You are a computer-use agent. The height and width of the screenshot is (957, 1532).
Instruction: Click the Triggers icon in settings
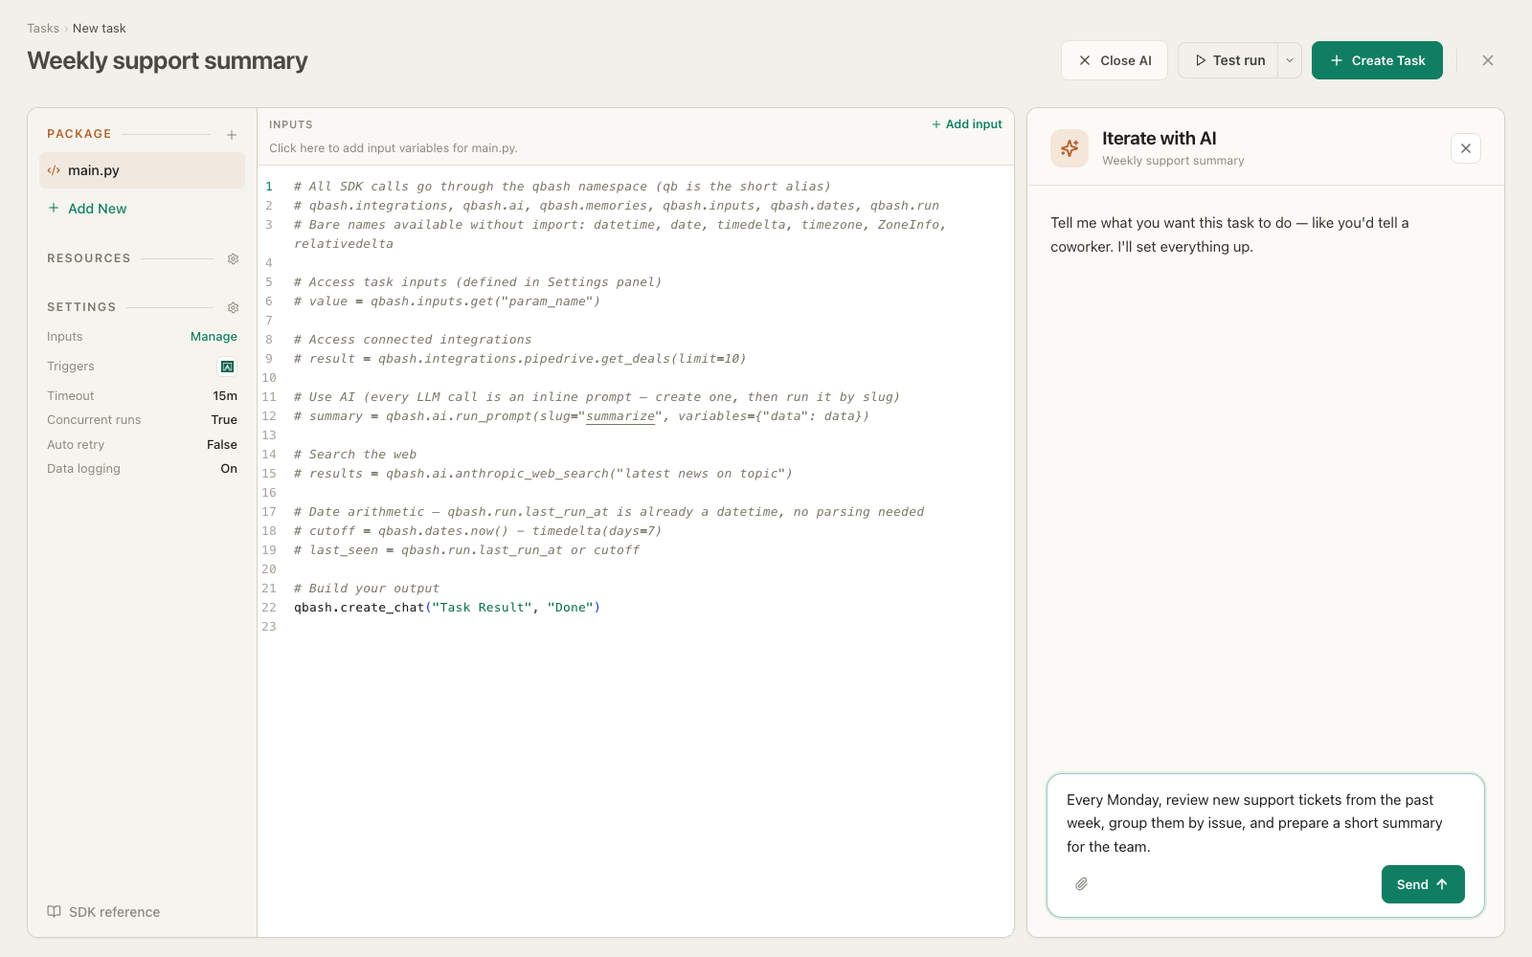(x=227, y=367)
